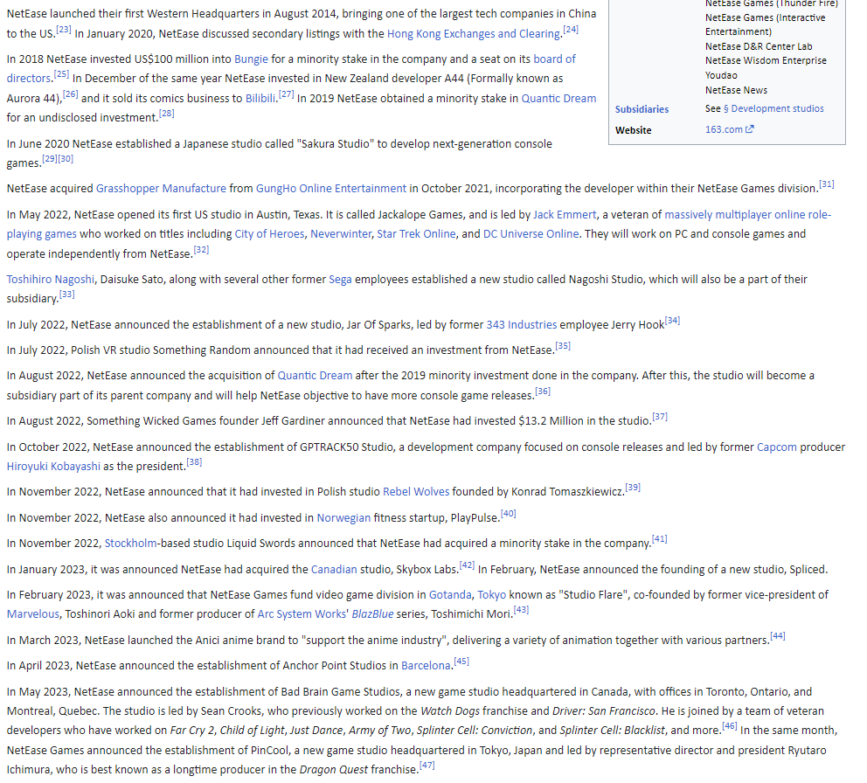Jump to citation reference 38
Image resolution: width=867 pixels, height=783 pixels.
(x=194, y=461)
